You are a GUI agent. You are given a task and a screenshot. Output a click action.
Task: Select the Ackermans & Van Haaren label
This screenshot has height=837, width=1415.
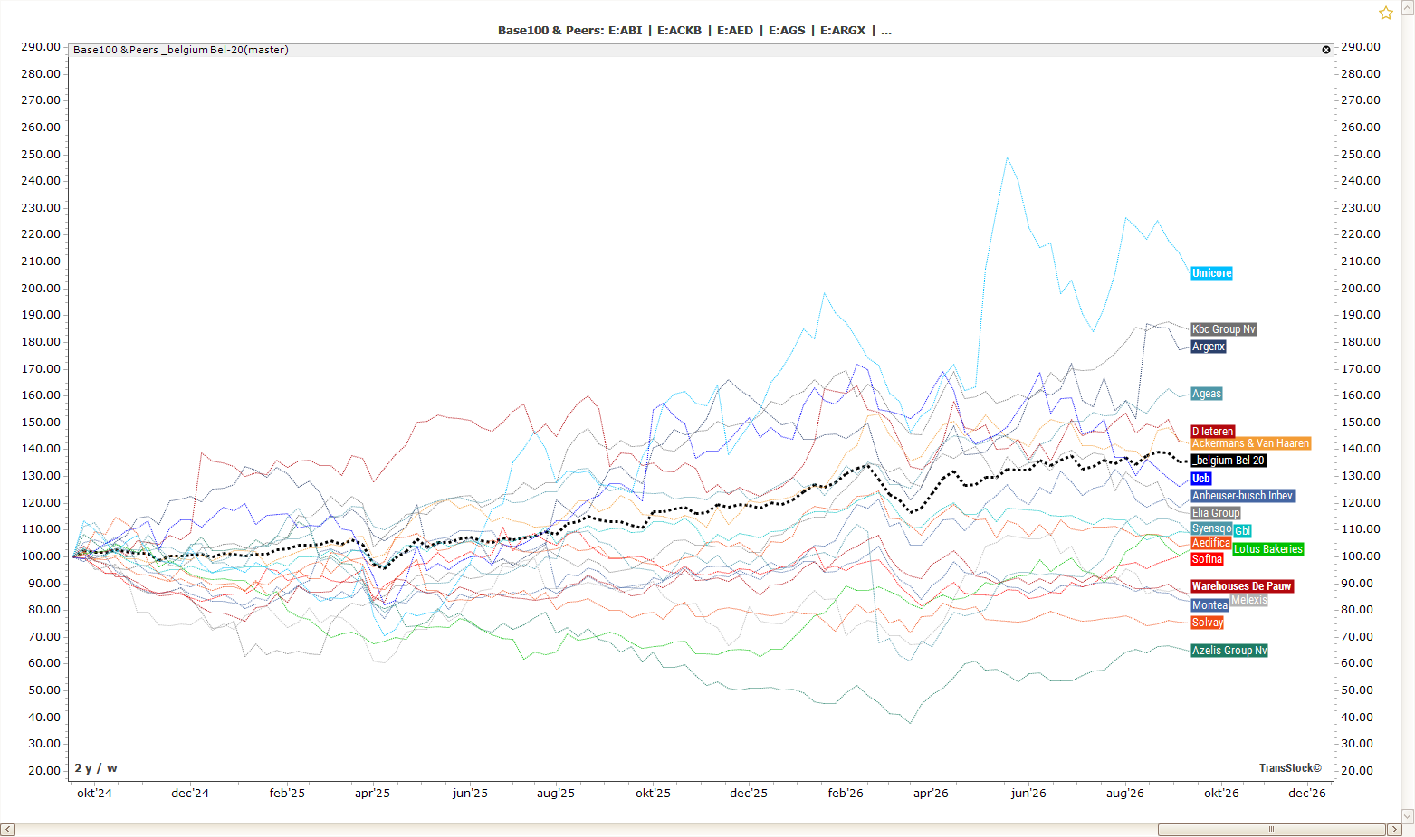1250,443
